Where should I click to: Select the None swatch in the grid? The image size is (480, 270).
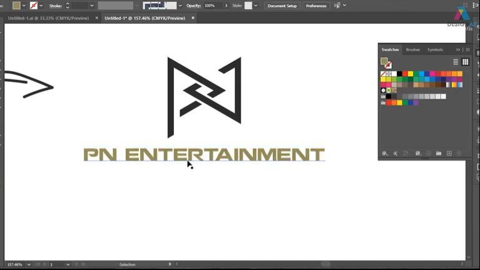[384, 74]
